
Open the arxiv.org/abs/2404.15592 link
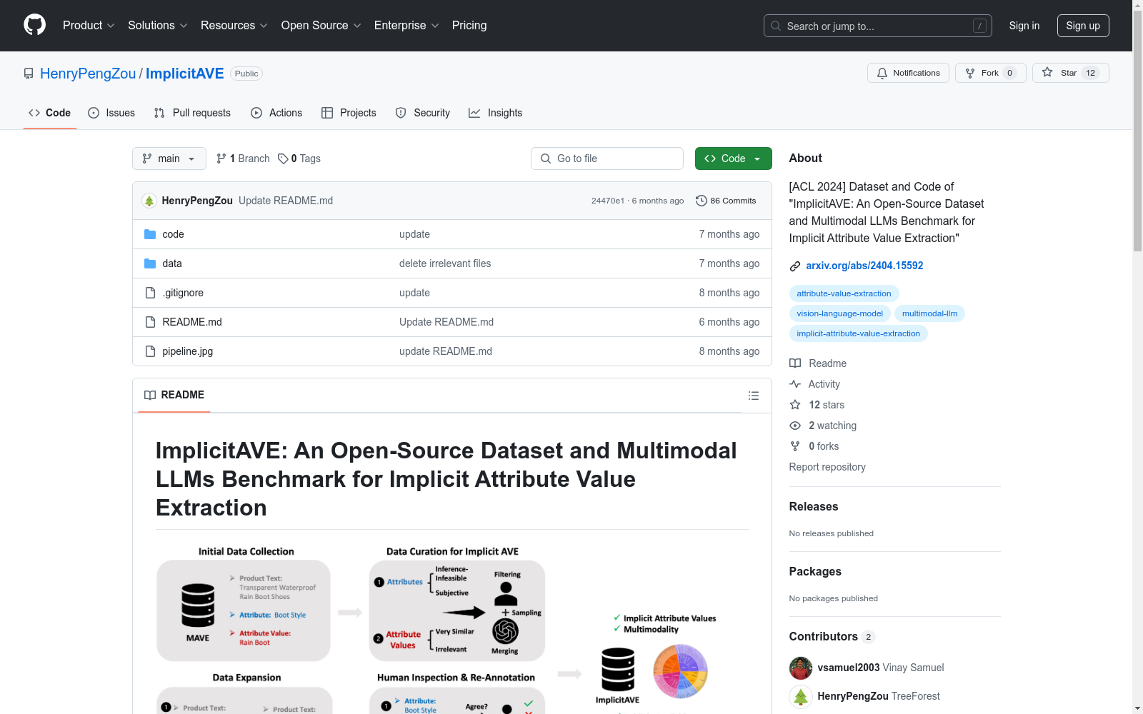864,266
